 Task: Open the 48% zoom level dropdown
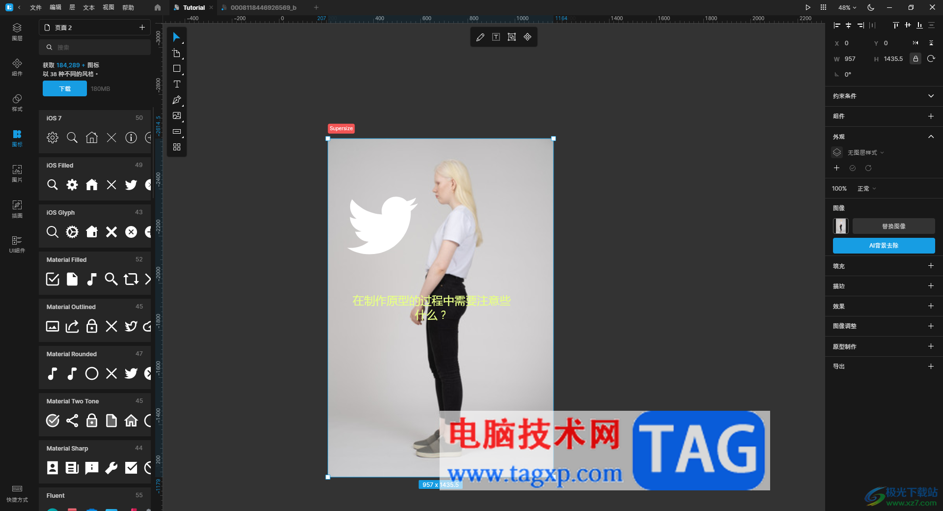click(847, 7)
